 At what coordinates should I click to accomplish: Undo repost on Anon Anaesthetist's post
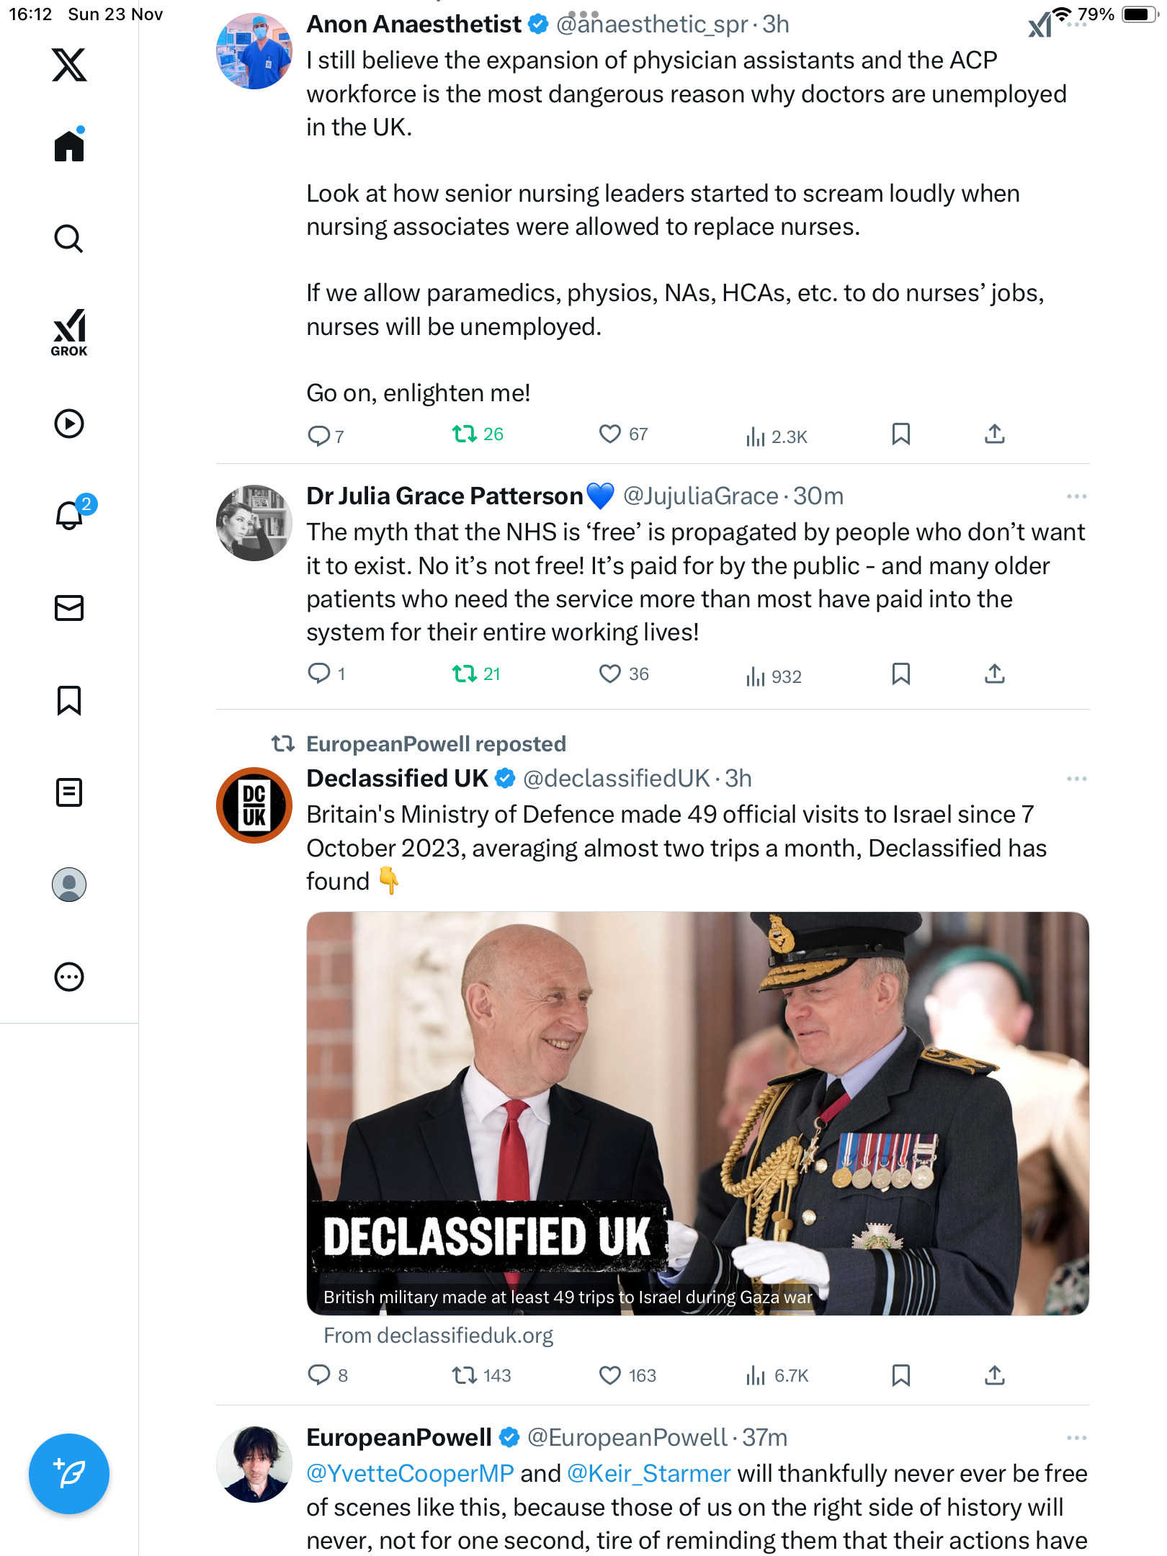464,434
